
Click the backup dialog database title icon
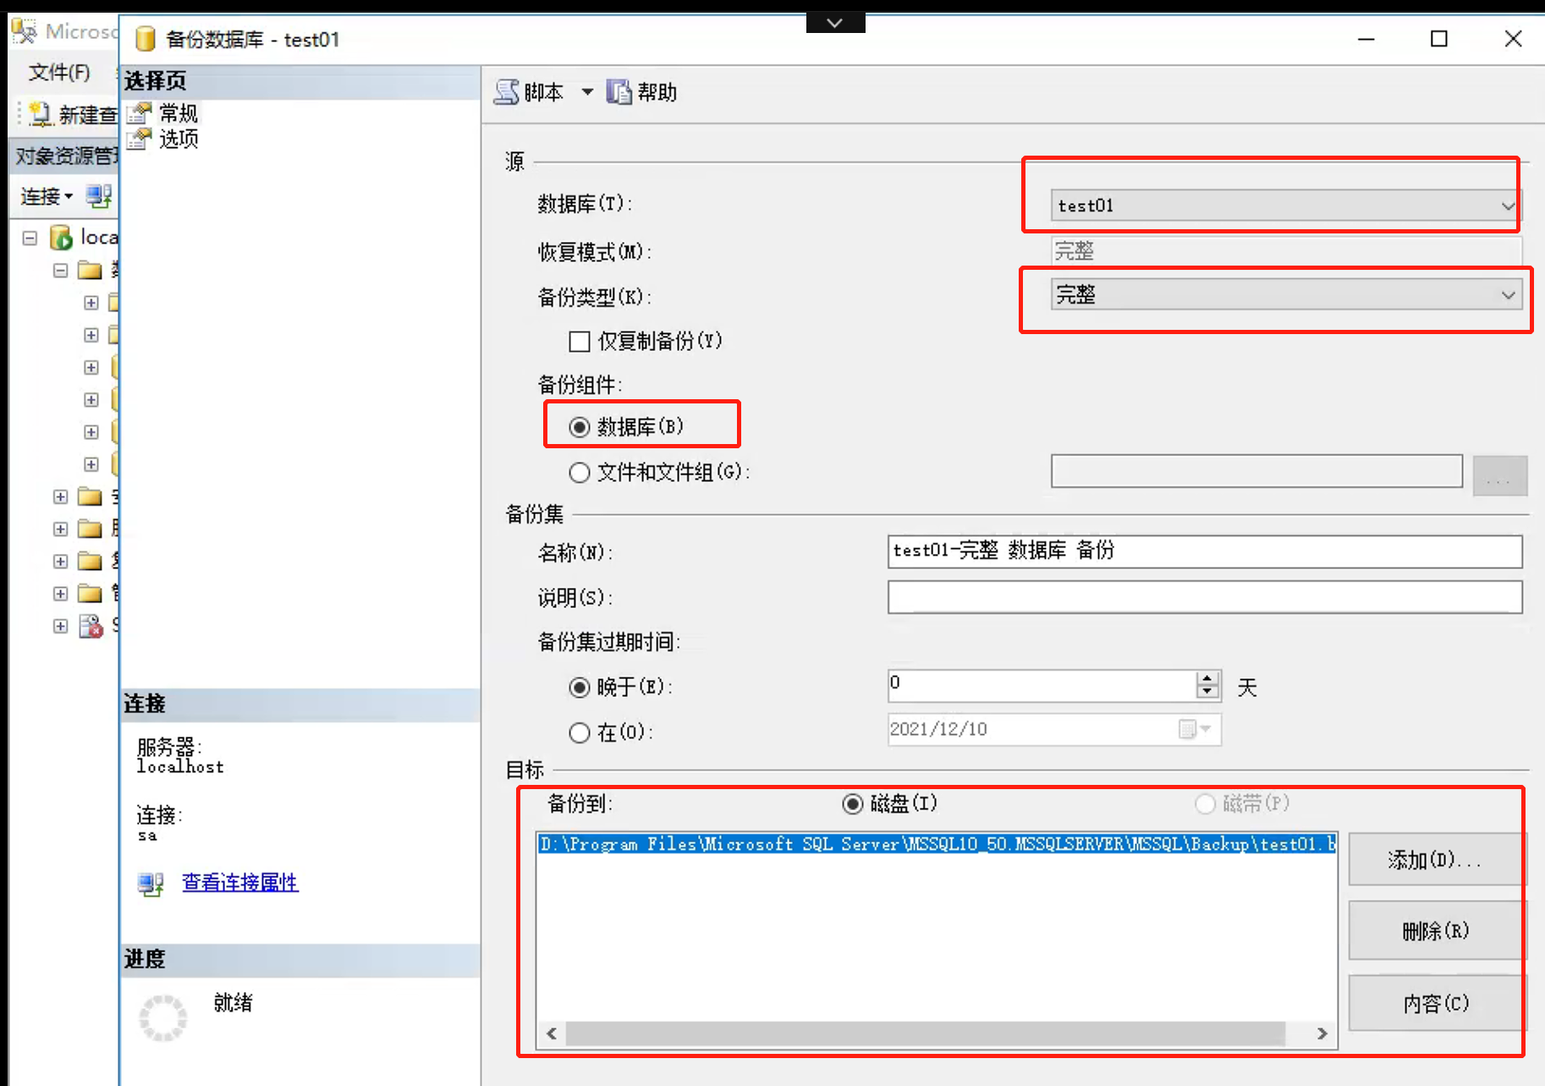pos(146,39)
